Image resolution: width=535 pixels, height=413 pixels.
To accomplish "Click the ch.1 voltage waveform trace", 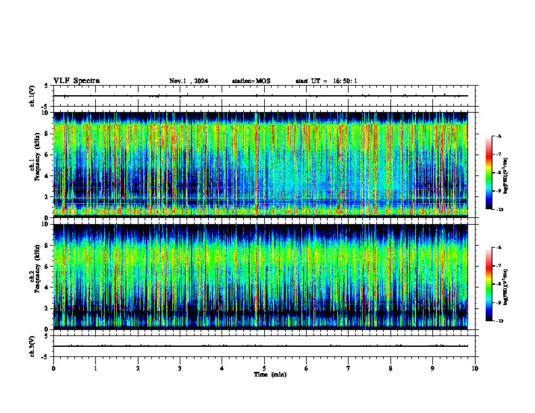I will coord(260,96).
